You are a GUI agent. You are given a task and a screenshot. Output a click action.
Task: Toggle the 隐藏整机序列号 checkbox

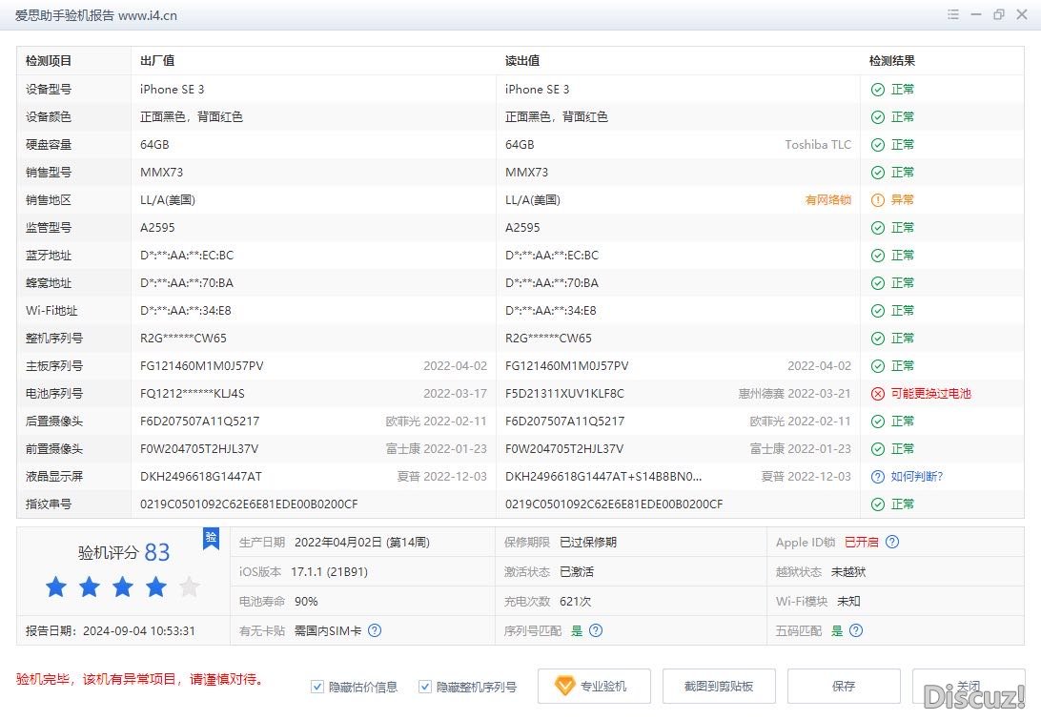[x=425, y=687]
